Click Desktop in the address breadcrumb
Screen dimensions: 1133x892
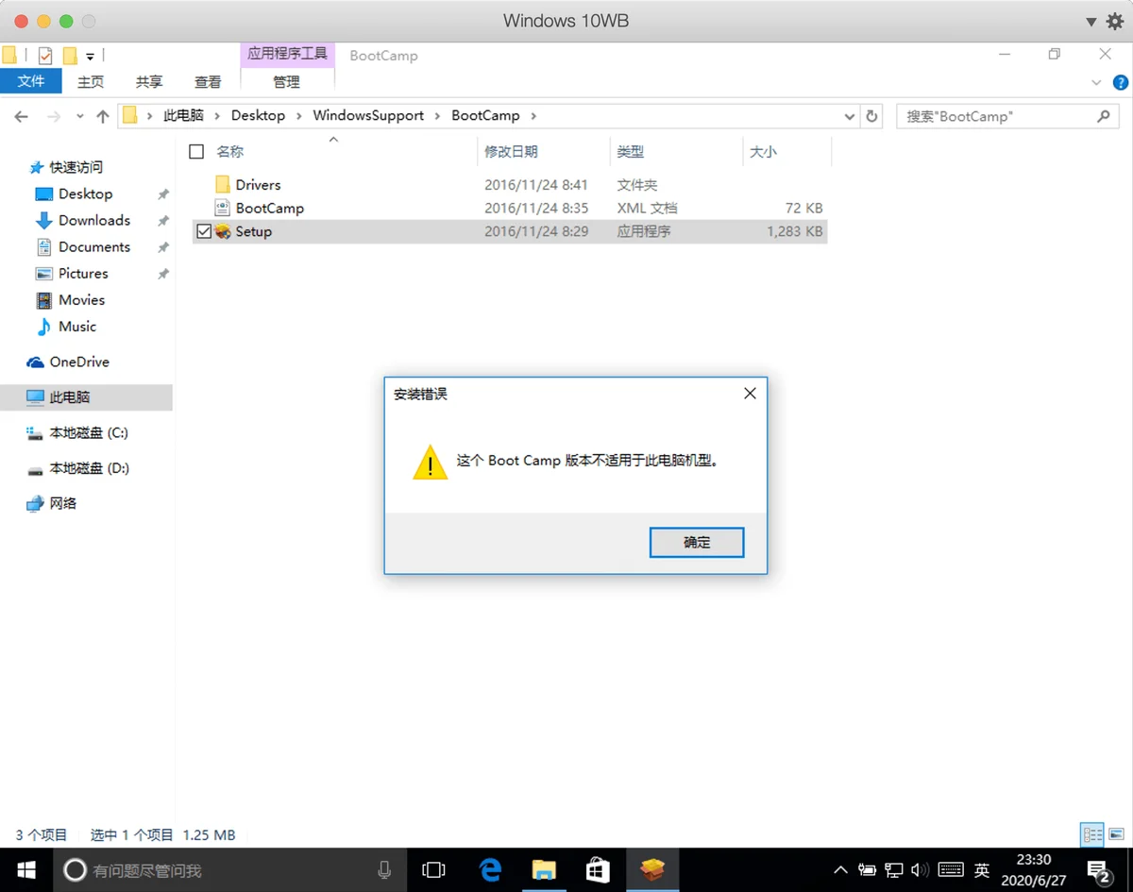tap(258, 115)
